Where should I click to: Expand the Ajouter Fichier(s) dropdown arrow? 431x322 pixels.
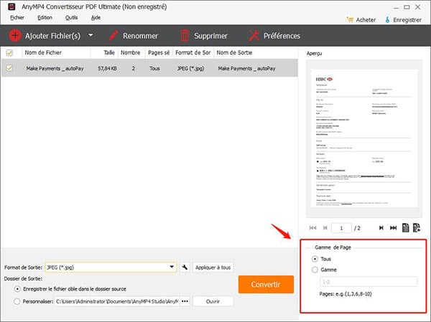tap(91, 35)
